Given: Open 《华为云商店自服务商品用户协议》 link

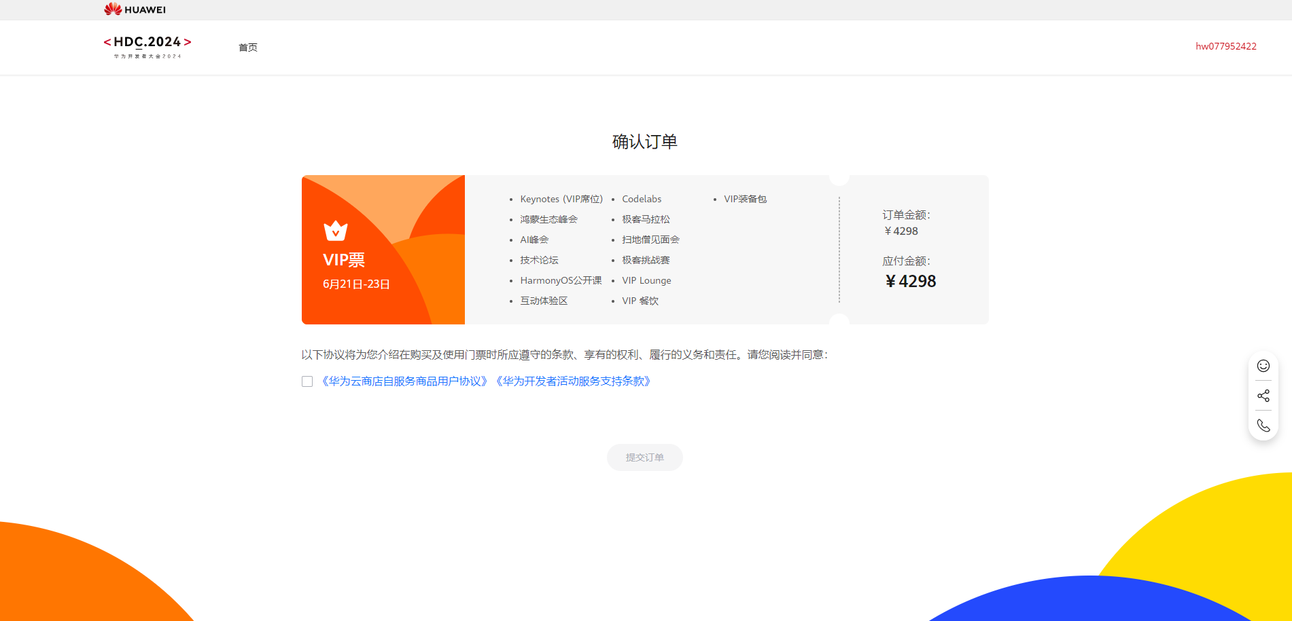Looking at the screenshot, I should coord(404,381).
